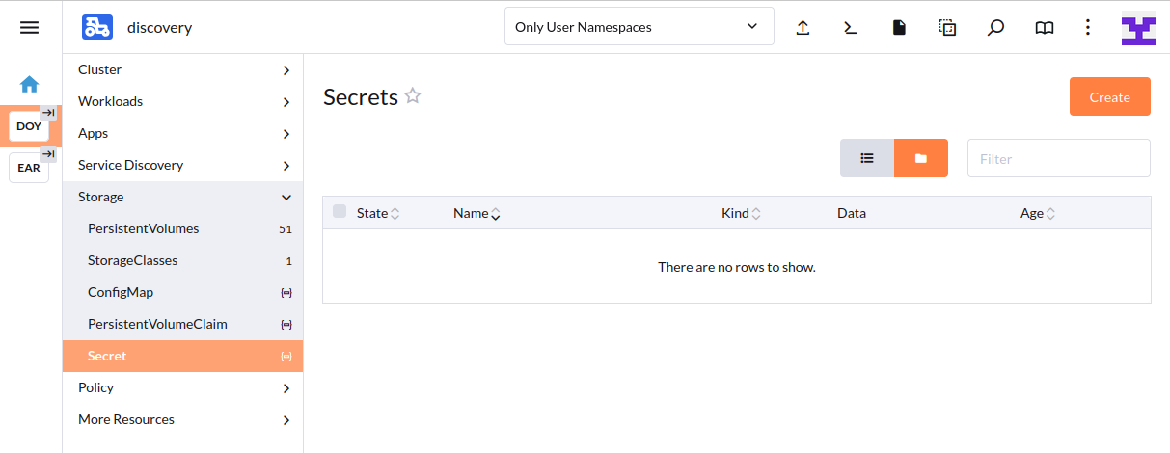Open the API documentation book icon
The image size is (1170, 453).
(x=1044, y=28)
